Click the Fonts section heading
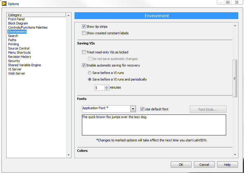The image size is (244, 173). tap(82, 99)
